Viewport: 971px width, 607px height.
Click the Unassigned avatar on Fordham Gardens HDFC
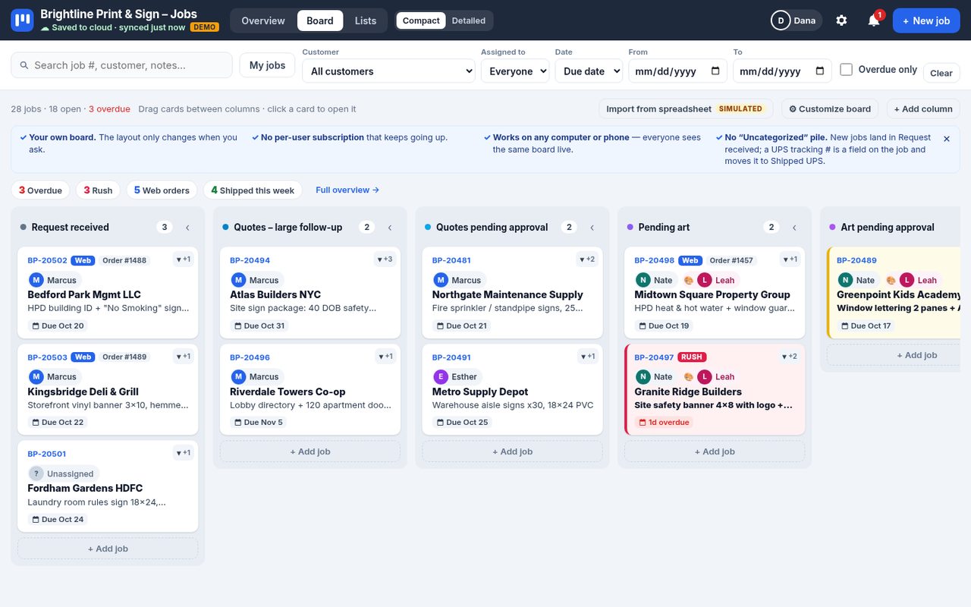36,473
